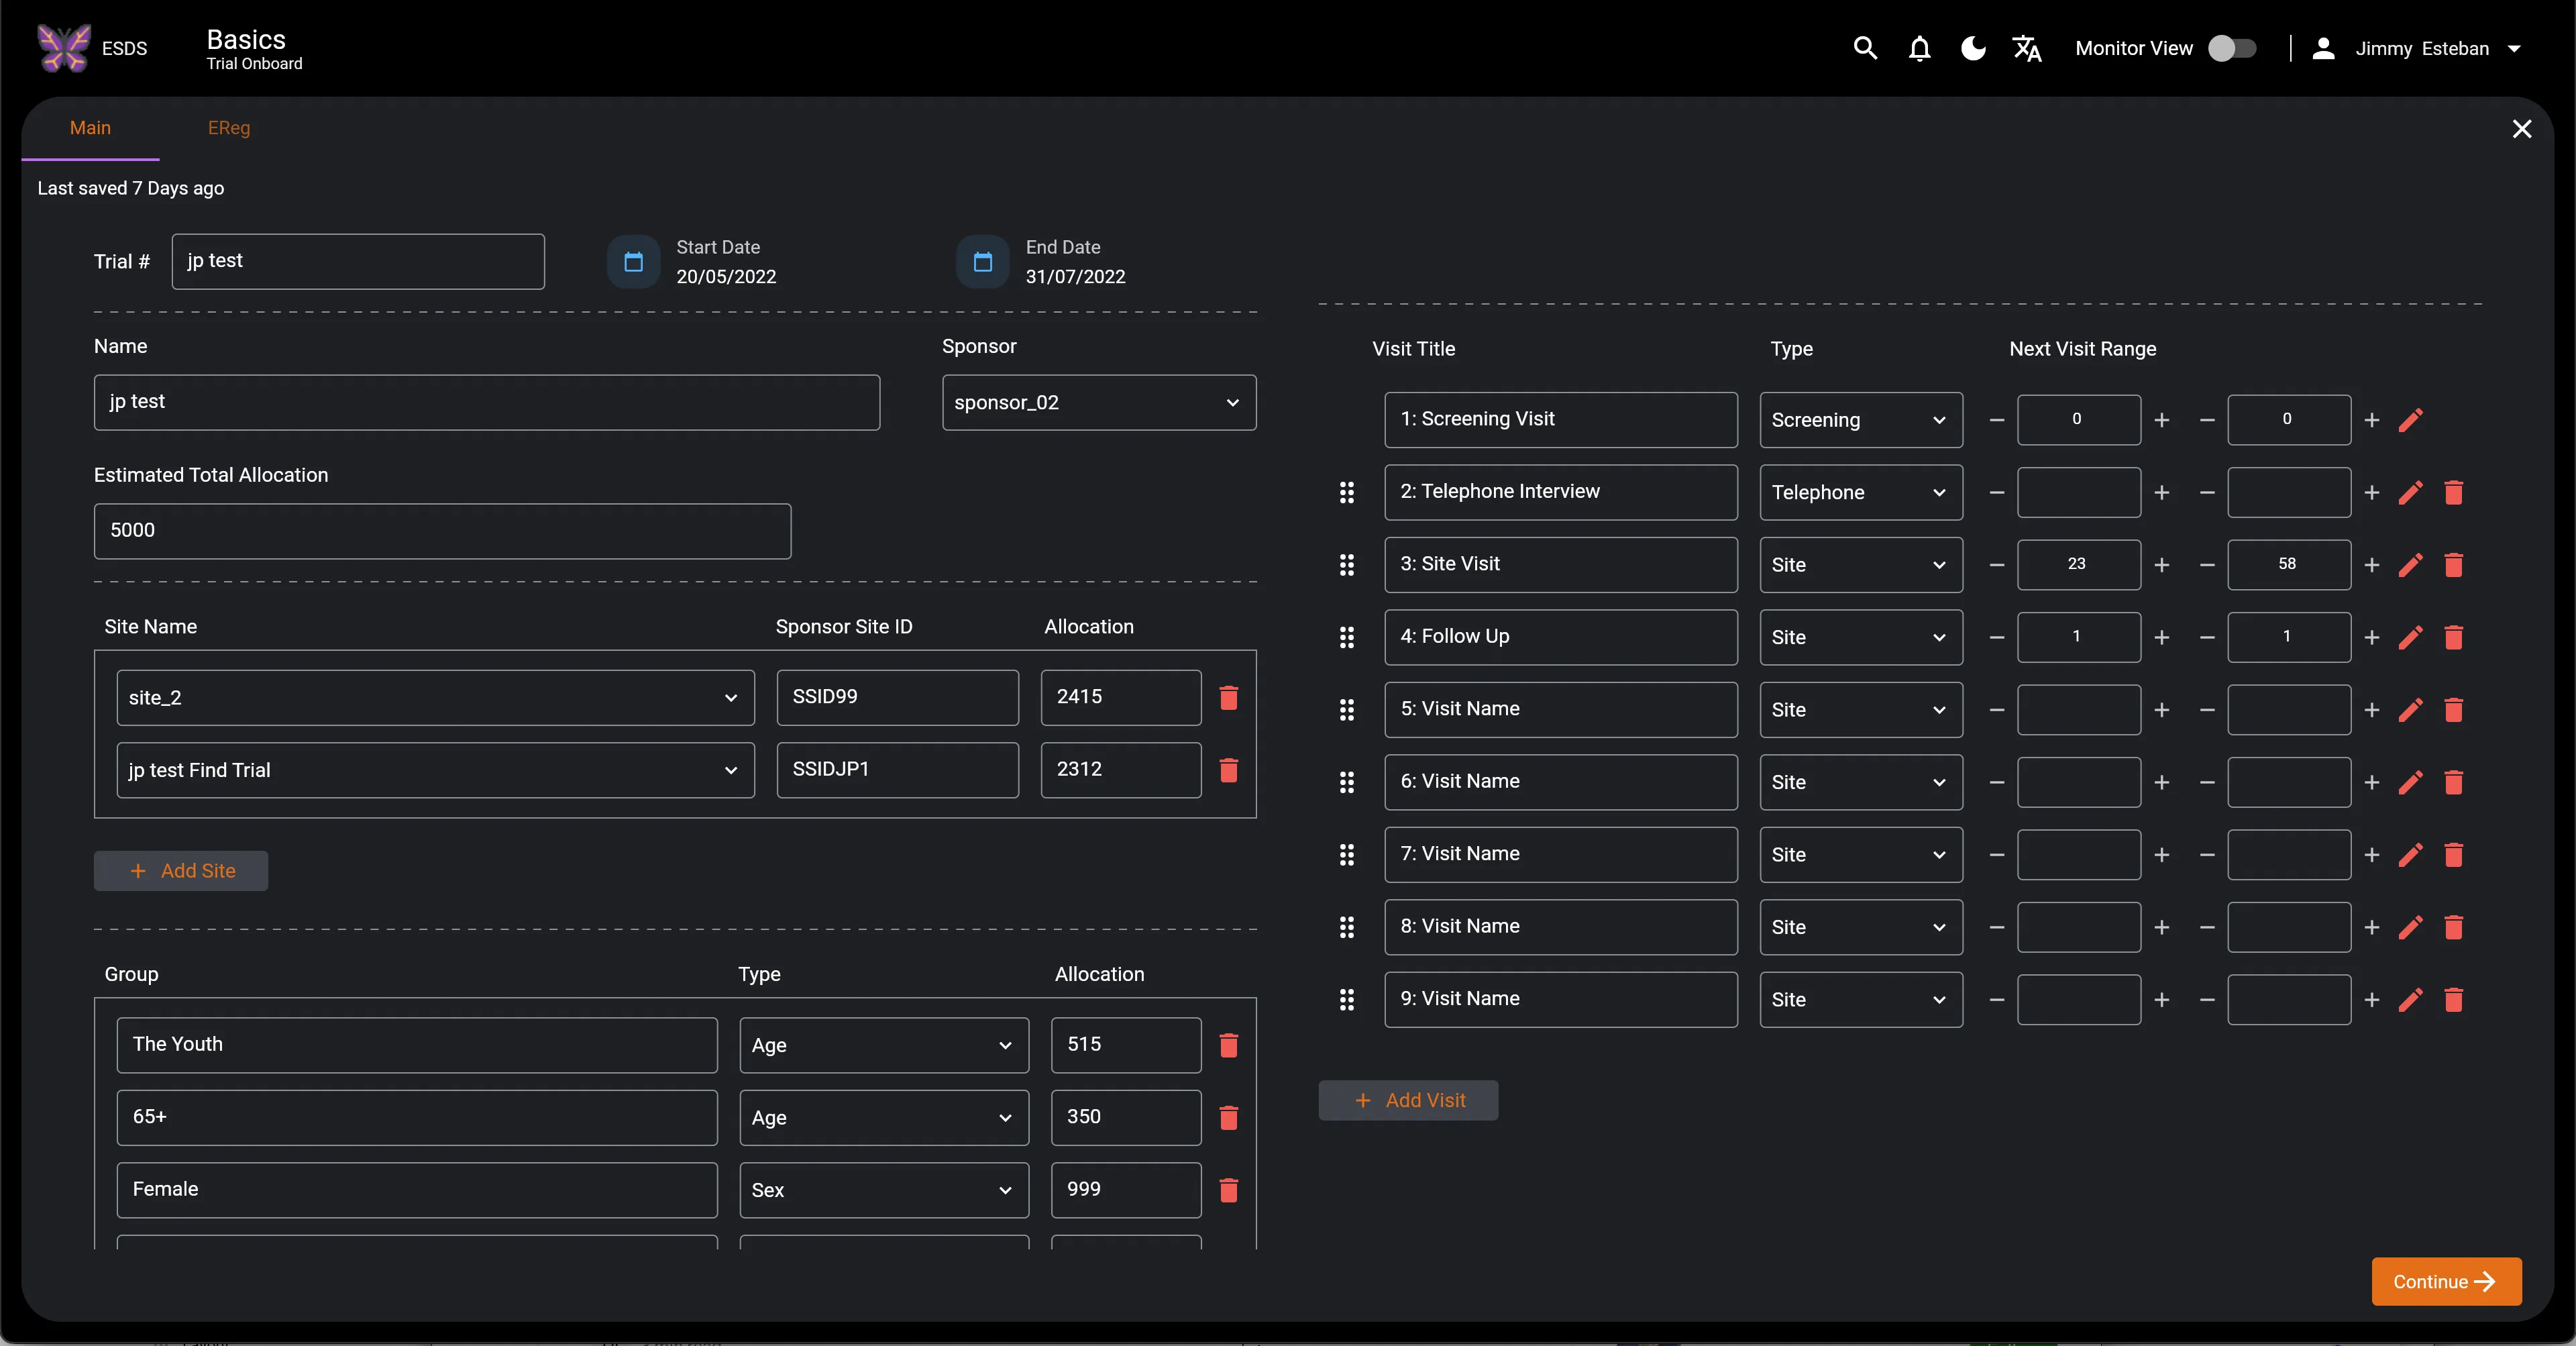The width and height of the screenshot is (2576, 1346).
Task: Edit the Screening Visit with pencil icon
Action: [2410, 420]
